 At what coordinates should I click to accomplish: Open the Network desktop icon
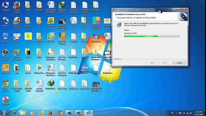pos(5,22)
